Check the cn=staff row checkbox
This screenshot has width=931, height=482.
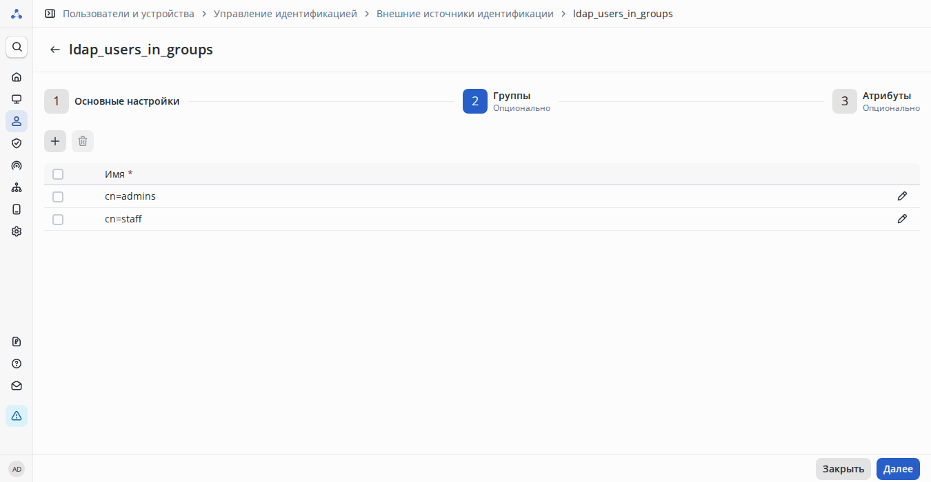[58, 220]
